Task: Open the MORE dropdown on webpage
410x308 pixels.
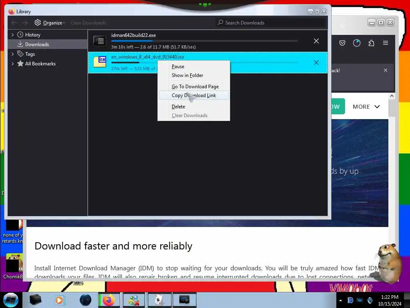Action: click(x=366, y=107)
